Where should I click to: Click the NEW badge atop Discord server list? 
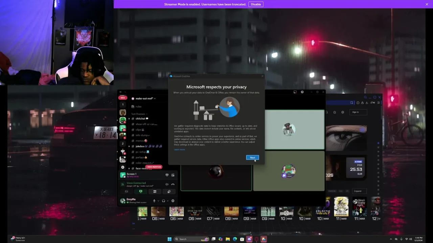tap(123, 98)
